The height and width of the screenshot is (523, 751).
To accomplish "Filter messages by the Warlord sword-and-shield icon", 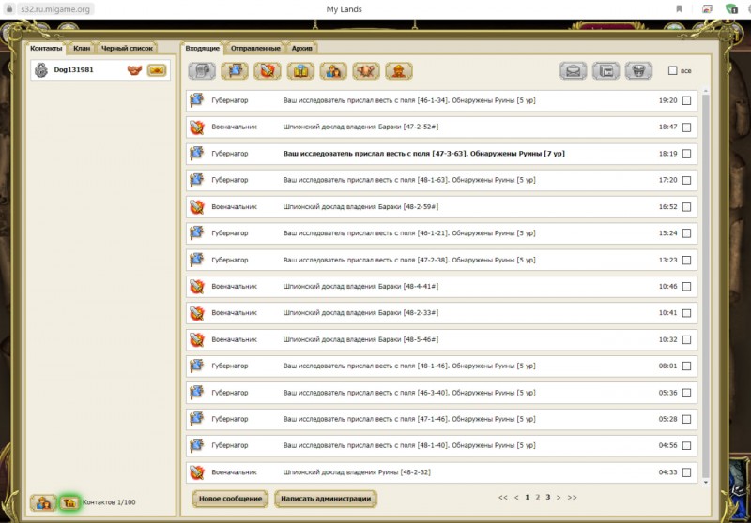I will coord(268,70).
